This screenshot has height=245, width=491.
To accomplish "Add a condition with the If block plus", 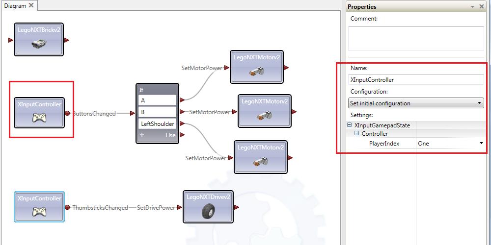I will [142, 135].
